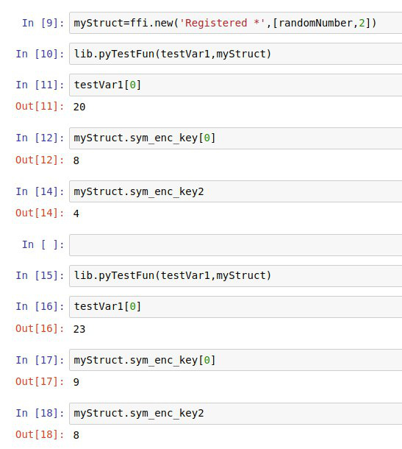
Task: Select the In [15] lib.pyTestFun cell
Action: point(236,276)
